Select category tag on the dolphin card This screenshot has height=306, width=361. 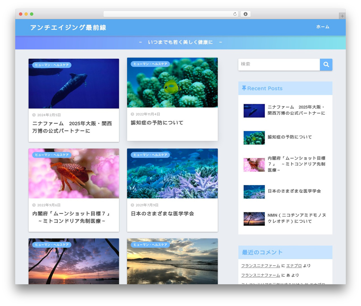point(52,65)
